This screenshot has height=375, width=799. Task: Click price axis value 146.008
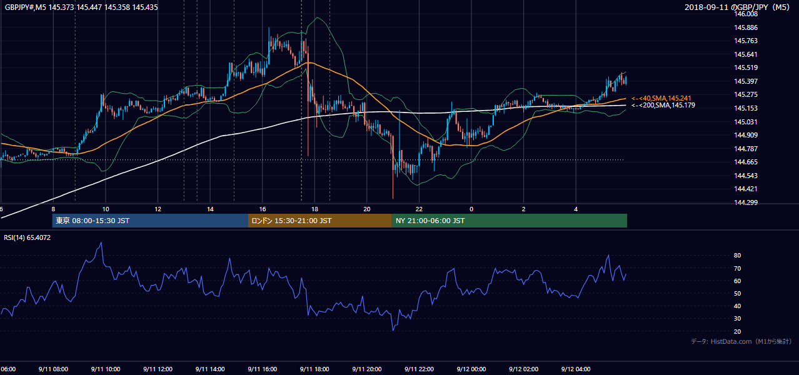click(746, 14)
